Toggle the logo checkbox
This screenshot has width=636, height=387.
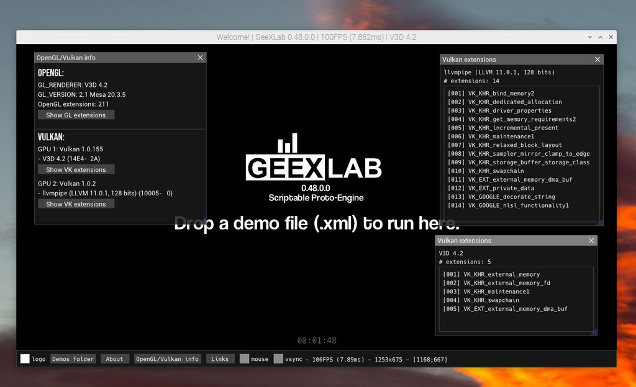pos(25,358)
